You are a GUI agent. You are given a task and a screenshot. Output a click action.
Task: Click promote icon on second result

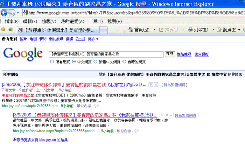[162, 115]
